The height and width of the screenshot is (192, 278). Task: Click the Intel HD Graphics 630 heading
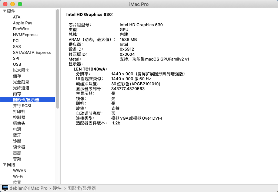pyautogui.click(x=90, y=14)
